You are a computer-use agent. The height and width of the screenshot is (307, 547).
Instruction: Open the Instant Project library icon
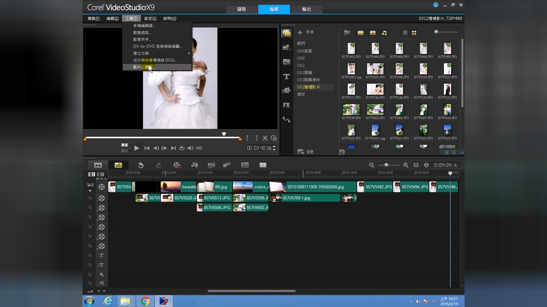pos(286,47)
